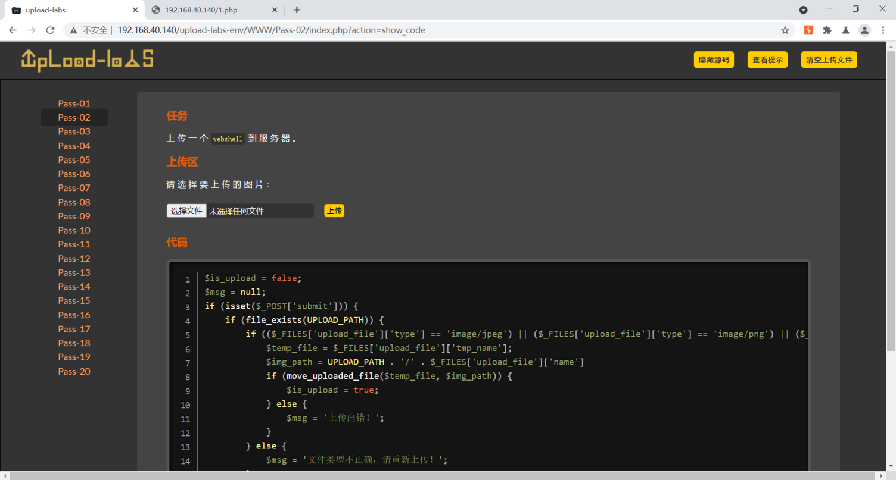Click code line with '上传出错！' message
896x480 pixels.
click(335, 418)
